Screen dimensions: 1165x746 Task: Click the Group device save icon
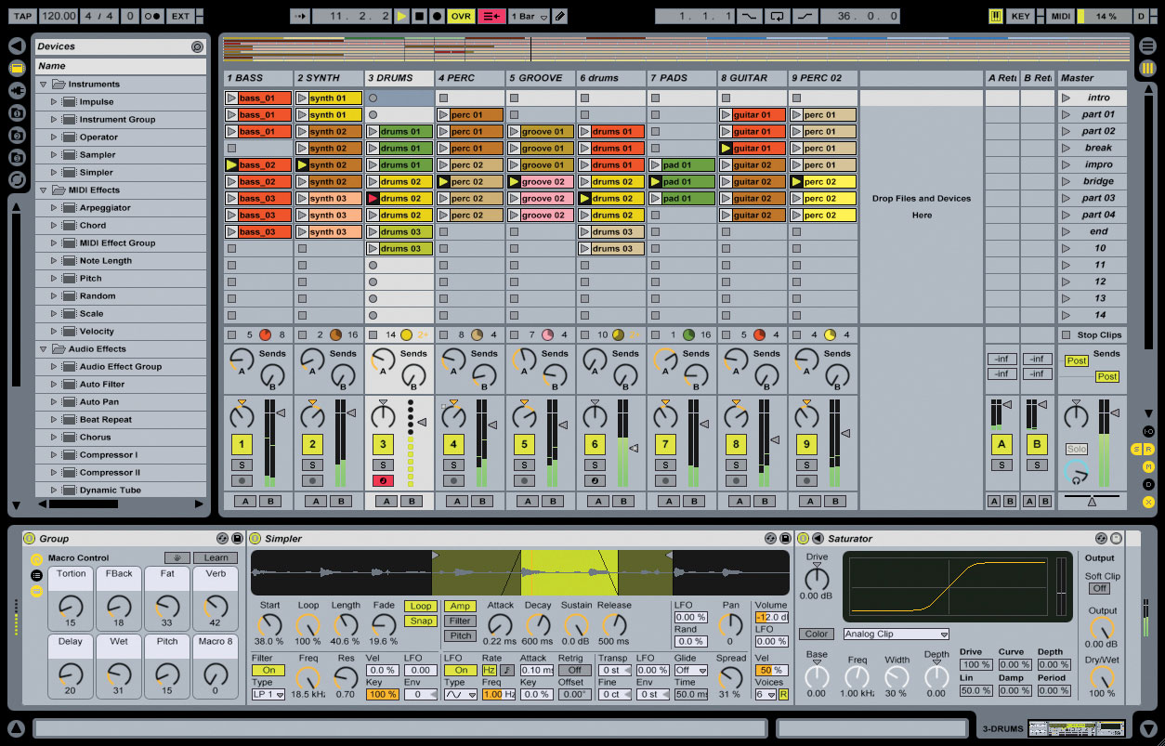click(x=238, y=538)
